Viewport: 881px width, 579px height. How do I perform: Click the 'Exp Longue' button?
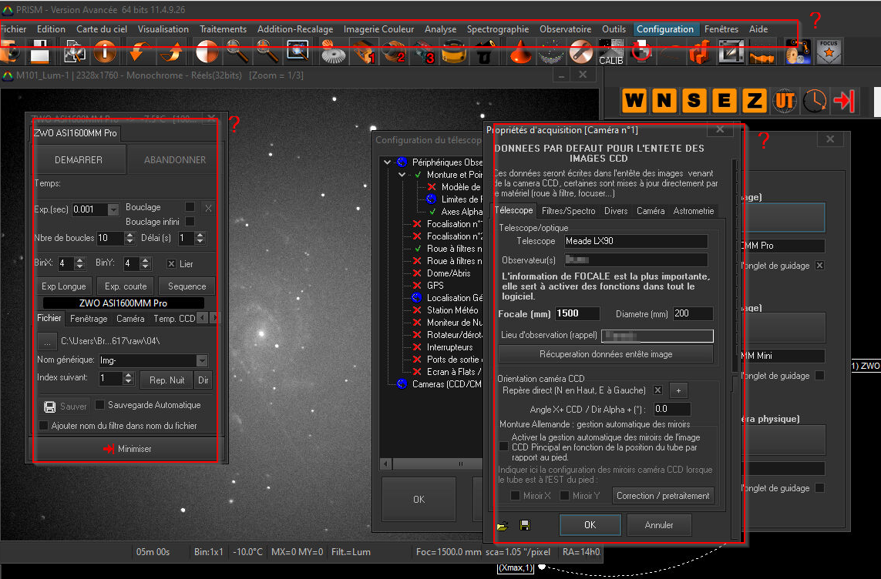63,286
